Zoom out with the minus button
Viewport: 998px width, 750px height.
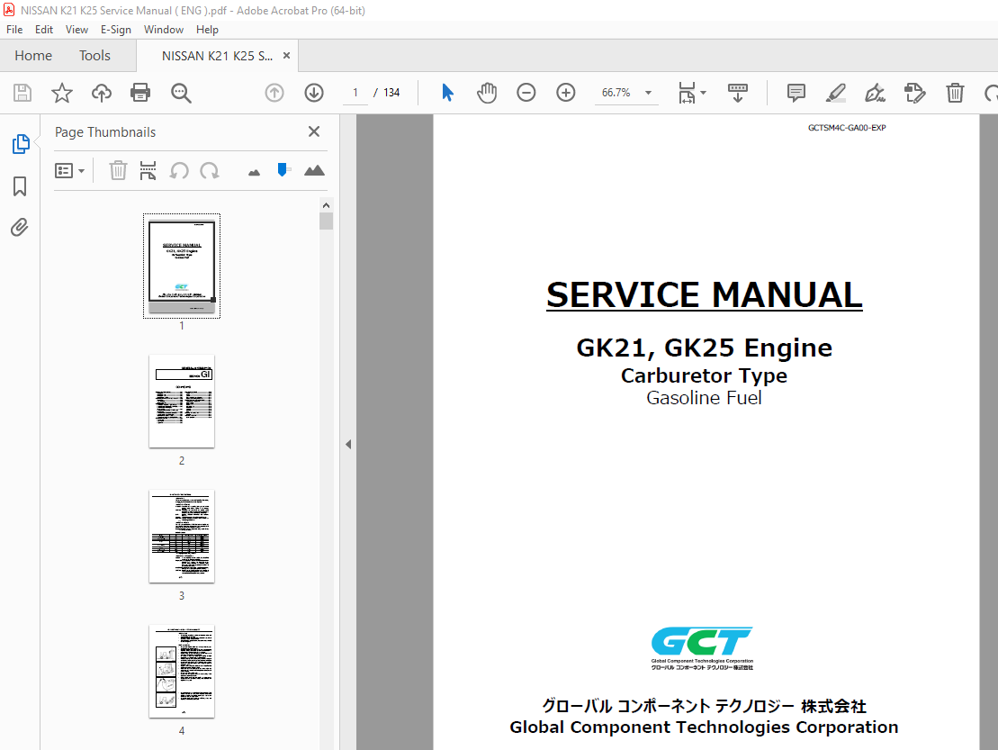point(526,93)
